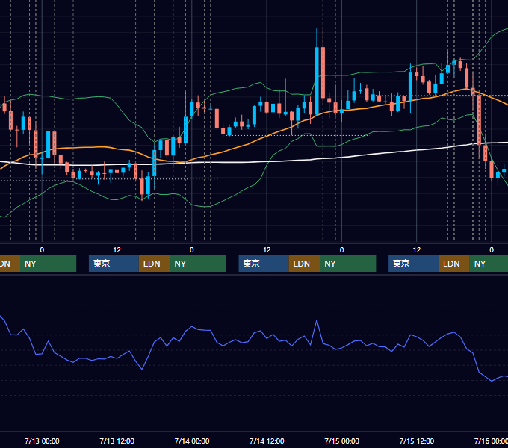Select the 7/14 12:00 date label
The width and height of the screenshot is (508, 448).
pyautogui.click(x=267, y=441)
